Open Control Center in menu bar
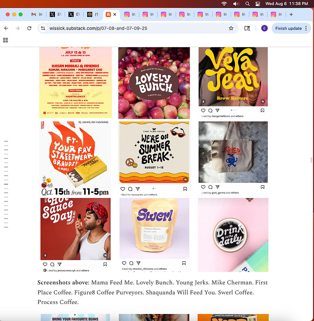314x321 pixels. [x=258, y=3]
